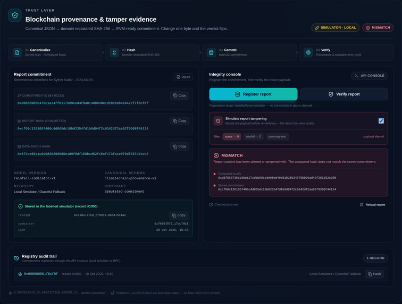
Task: Copy hash from audit trail record
Action: point(374,274)
